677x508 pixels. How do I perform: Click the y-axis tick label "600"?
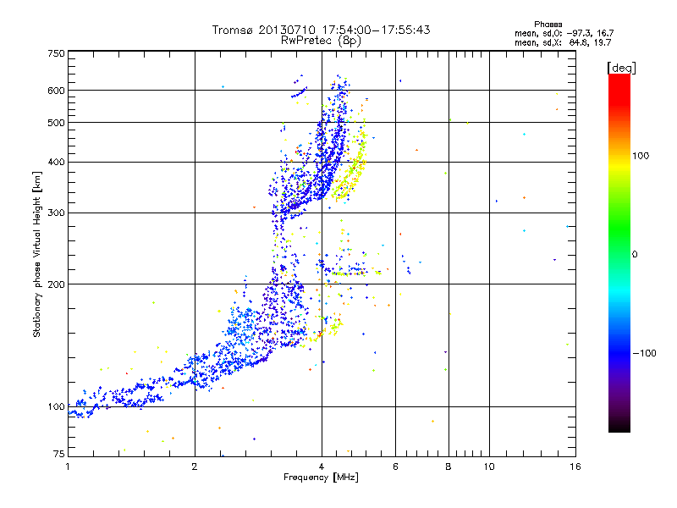[56, 91]
